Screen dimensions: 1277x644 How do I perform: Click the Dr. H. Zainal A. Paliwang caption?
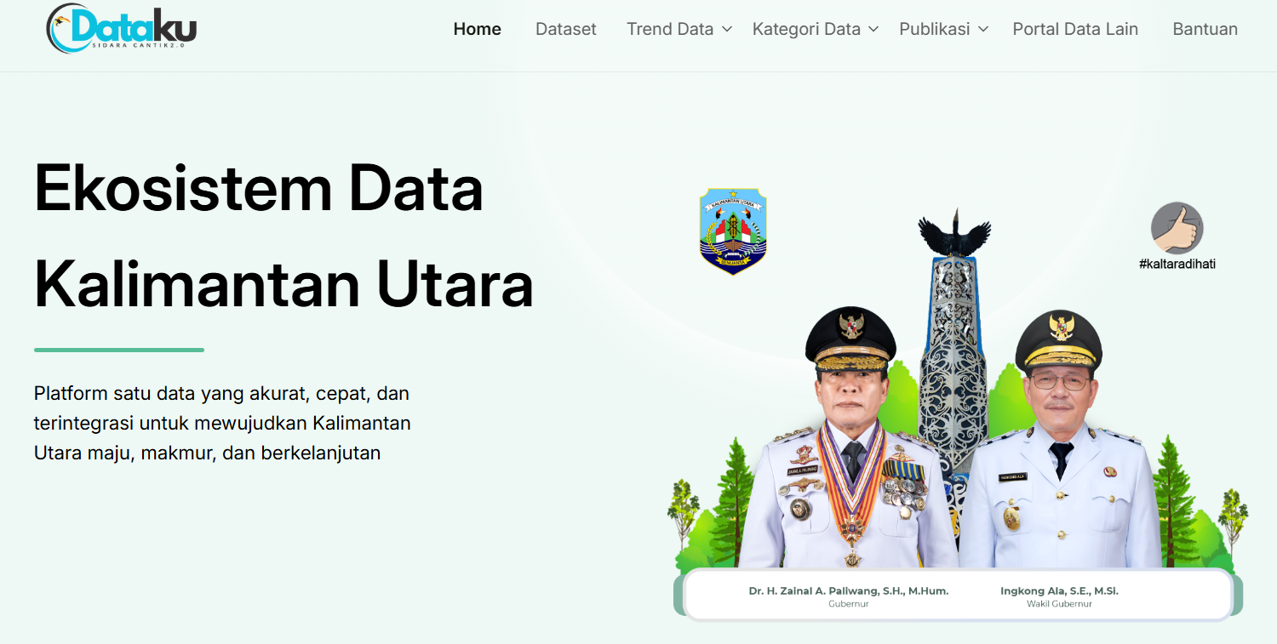coord(848,590)
